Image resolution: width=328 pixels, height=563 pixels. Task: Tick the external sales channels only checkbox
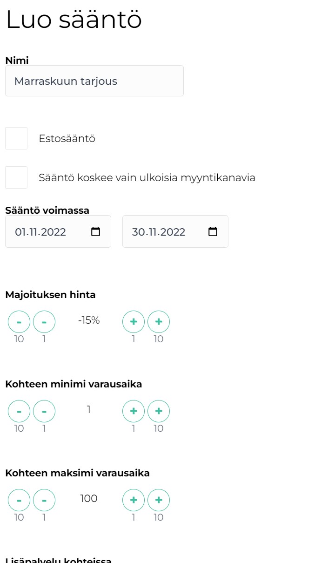16,177
